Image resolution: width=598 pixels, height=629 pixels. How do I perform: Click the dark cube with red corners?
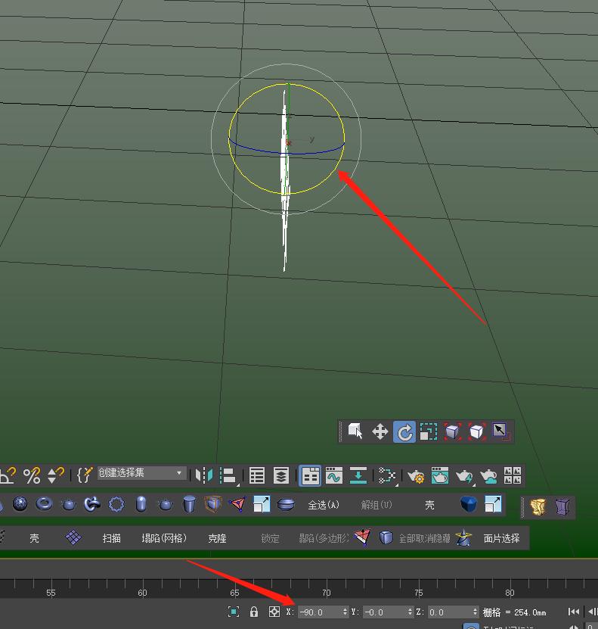click(x=452, y=432)
